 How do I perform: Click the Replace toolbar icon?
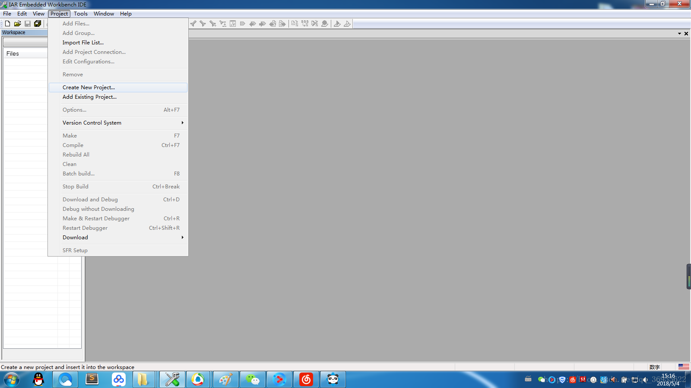coord(223,24)
